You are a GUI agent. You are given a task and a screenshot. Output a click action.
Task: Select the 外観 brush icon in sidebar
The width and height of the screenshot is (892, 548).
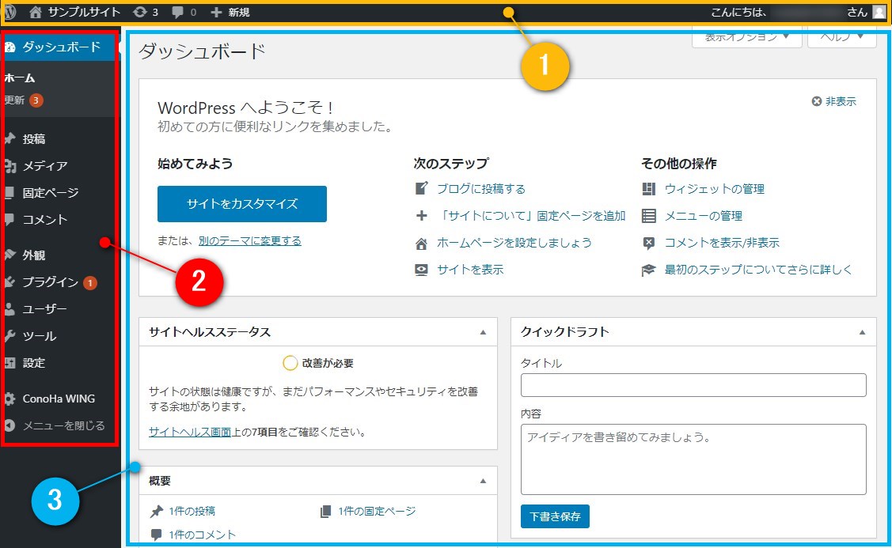(x=9, y=255)
